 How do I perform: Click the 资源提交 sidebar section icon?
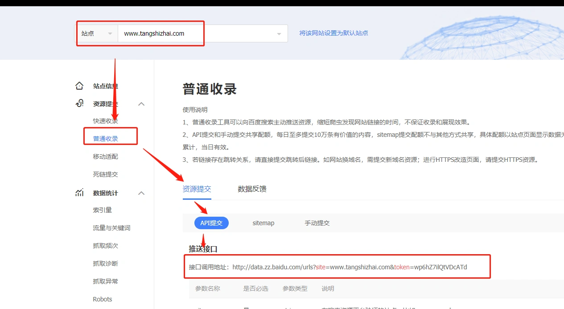[79, 103]
